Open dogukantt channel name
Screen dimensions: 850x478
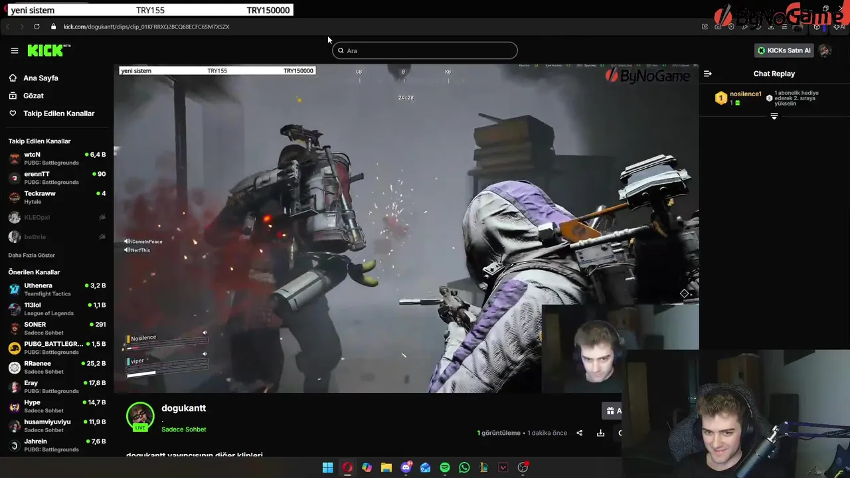pos(183,408)
